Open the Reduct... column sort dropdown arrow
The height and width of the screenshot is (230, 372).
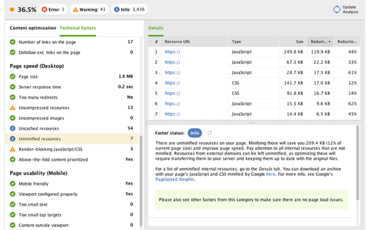click(329, 41)
